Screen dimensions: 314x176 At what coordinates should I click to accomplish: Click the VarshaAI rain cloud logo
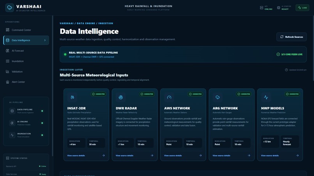point(9,8)
